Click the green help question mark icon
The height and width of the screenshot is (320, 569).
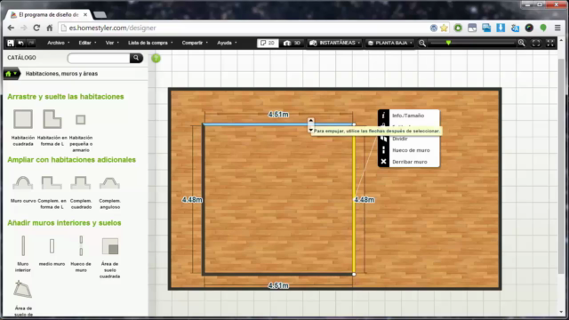(x=156, y=58)
